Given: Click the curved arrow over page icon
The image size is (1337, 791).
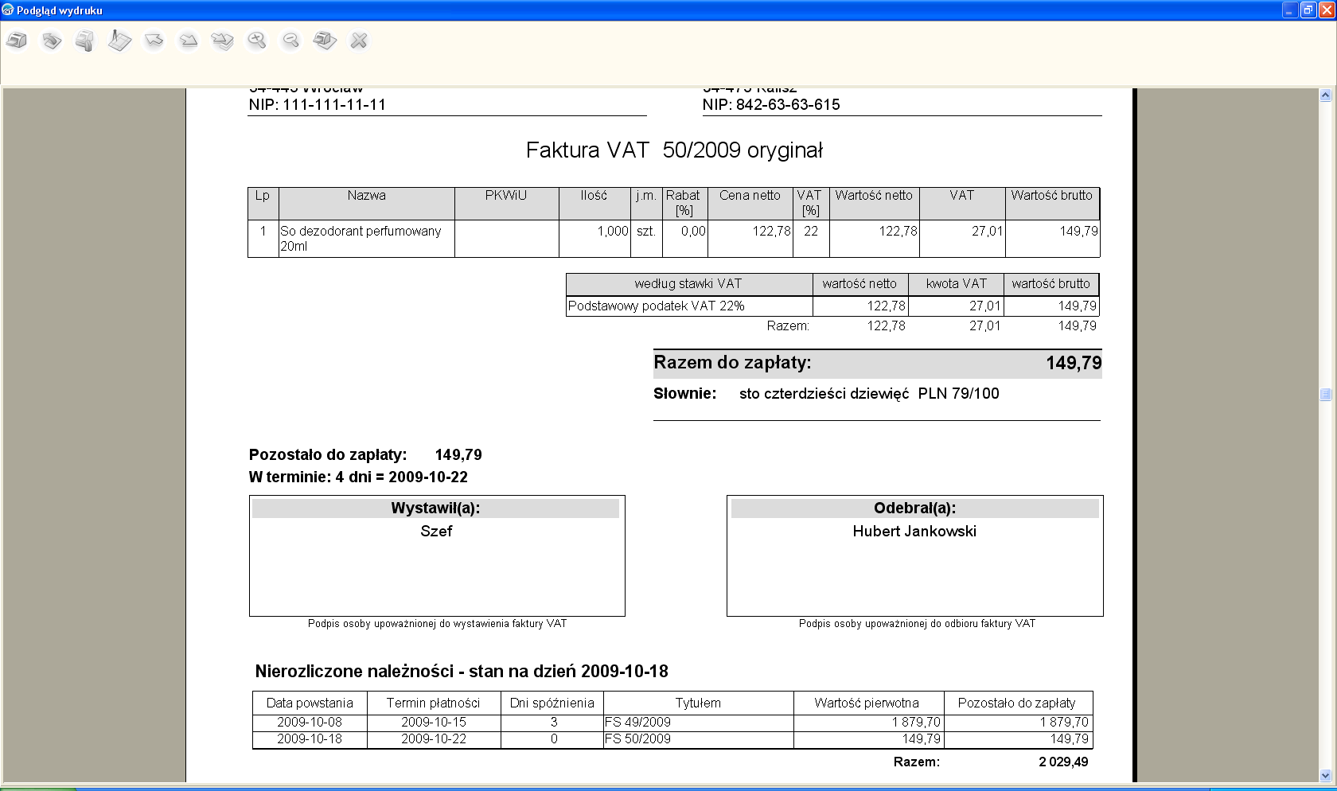Looking at the screenshot, I should [x=52, y=41].
